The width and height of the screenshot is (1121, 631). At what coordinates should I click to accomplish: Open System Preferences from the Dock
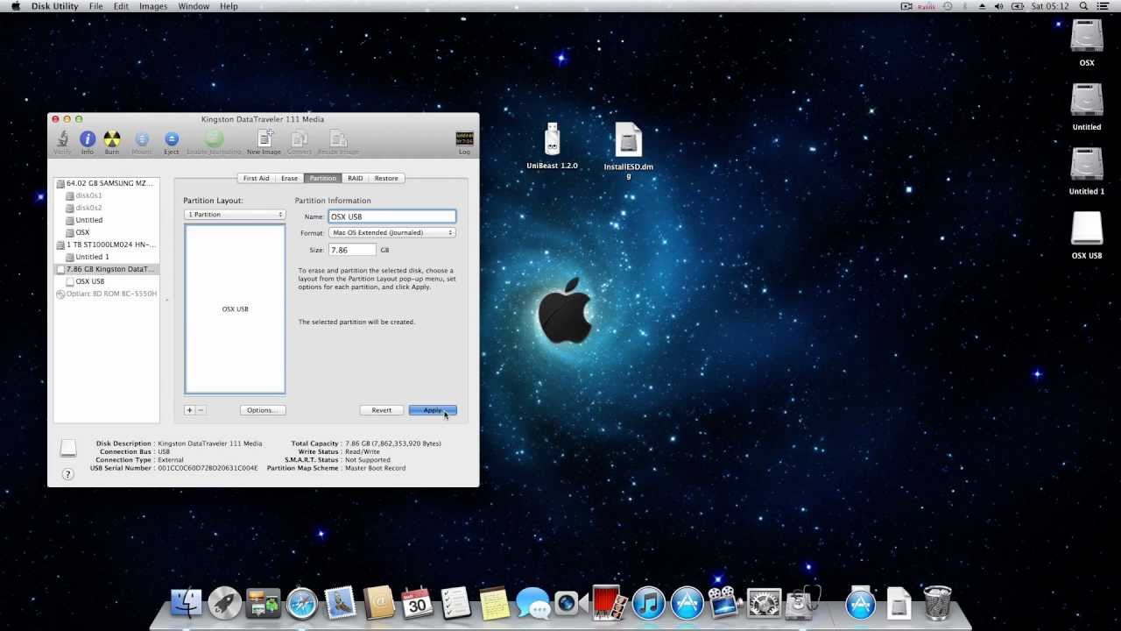(765, 603)
